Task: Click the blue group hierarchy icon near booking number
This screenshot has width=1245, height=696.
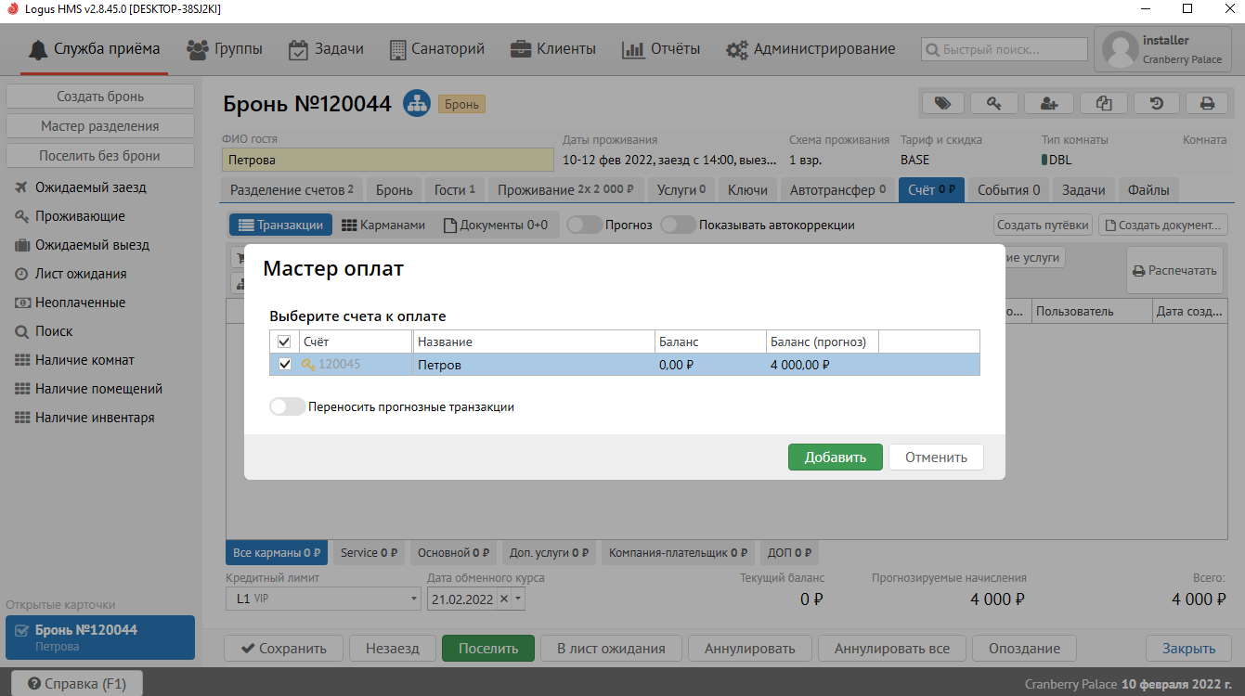Action: [417, 104]
